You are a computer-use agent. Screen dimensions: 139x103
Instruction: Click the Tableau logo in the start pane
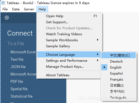[7, 17]
